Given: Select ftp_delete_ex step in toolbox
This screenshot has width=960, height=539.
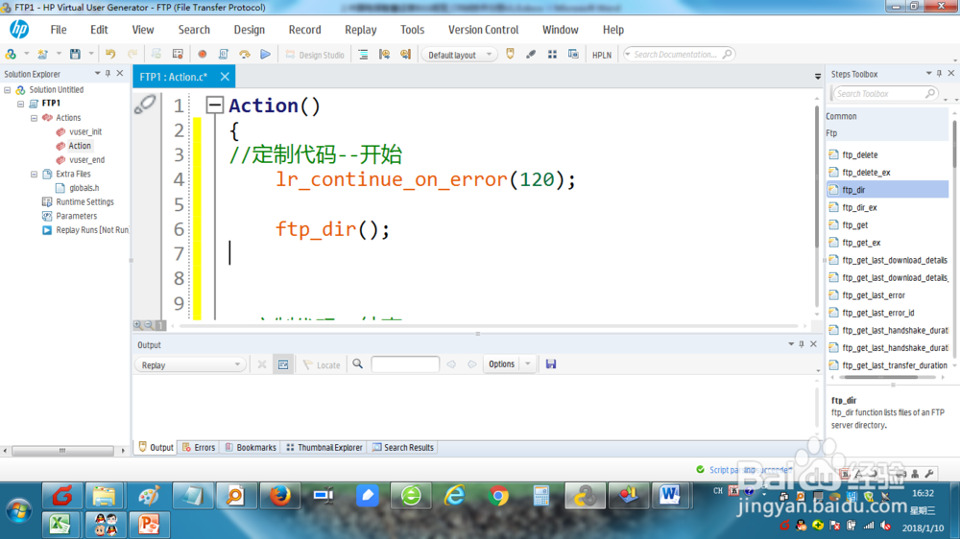Looking at the screenshot, I should [866, 173].
